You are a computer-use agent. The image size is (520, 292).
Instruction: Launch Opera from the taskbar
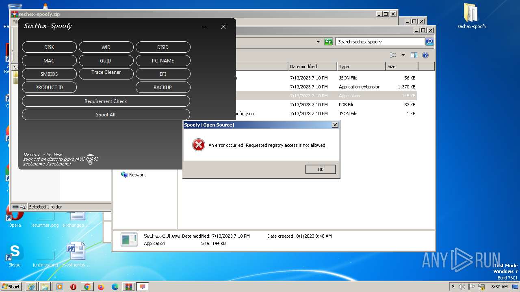pyautogui.click(x=74, y=287)
